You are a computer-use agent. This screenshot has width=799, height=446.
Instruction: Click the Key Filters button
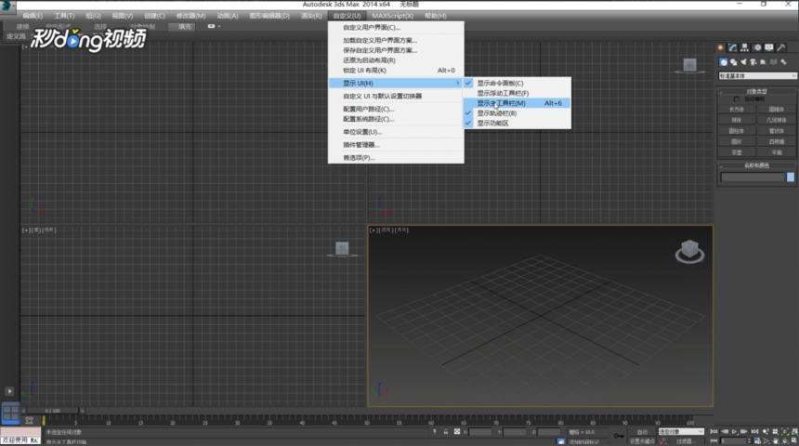(x=686, y=441)
